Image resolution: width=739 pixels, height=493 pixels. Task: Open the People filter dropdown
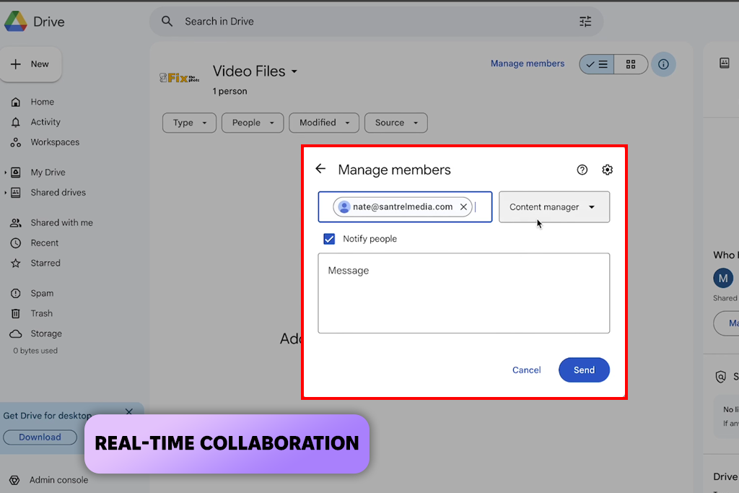point(253,123)
